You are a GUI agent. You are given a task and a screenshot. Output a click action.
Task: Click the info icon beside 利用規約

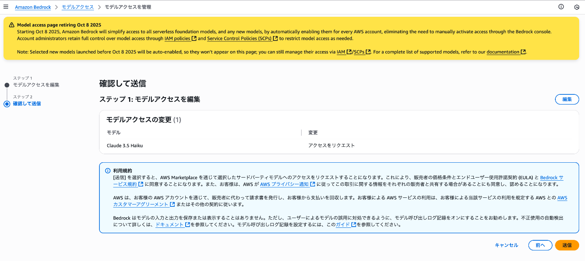108,171
